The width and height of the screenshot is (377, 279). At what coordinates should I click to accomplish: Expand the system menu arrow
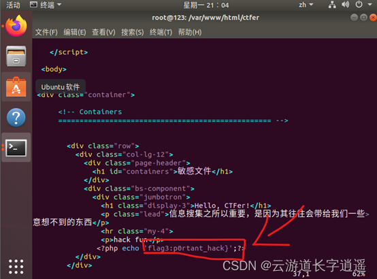point(370,4)
